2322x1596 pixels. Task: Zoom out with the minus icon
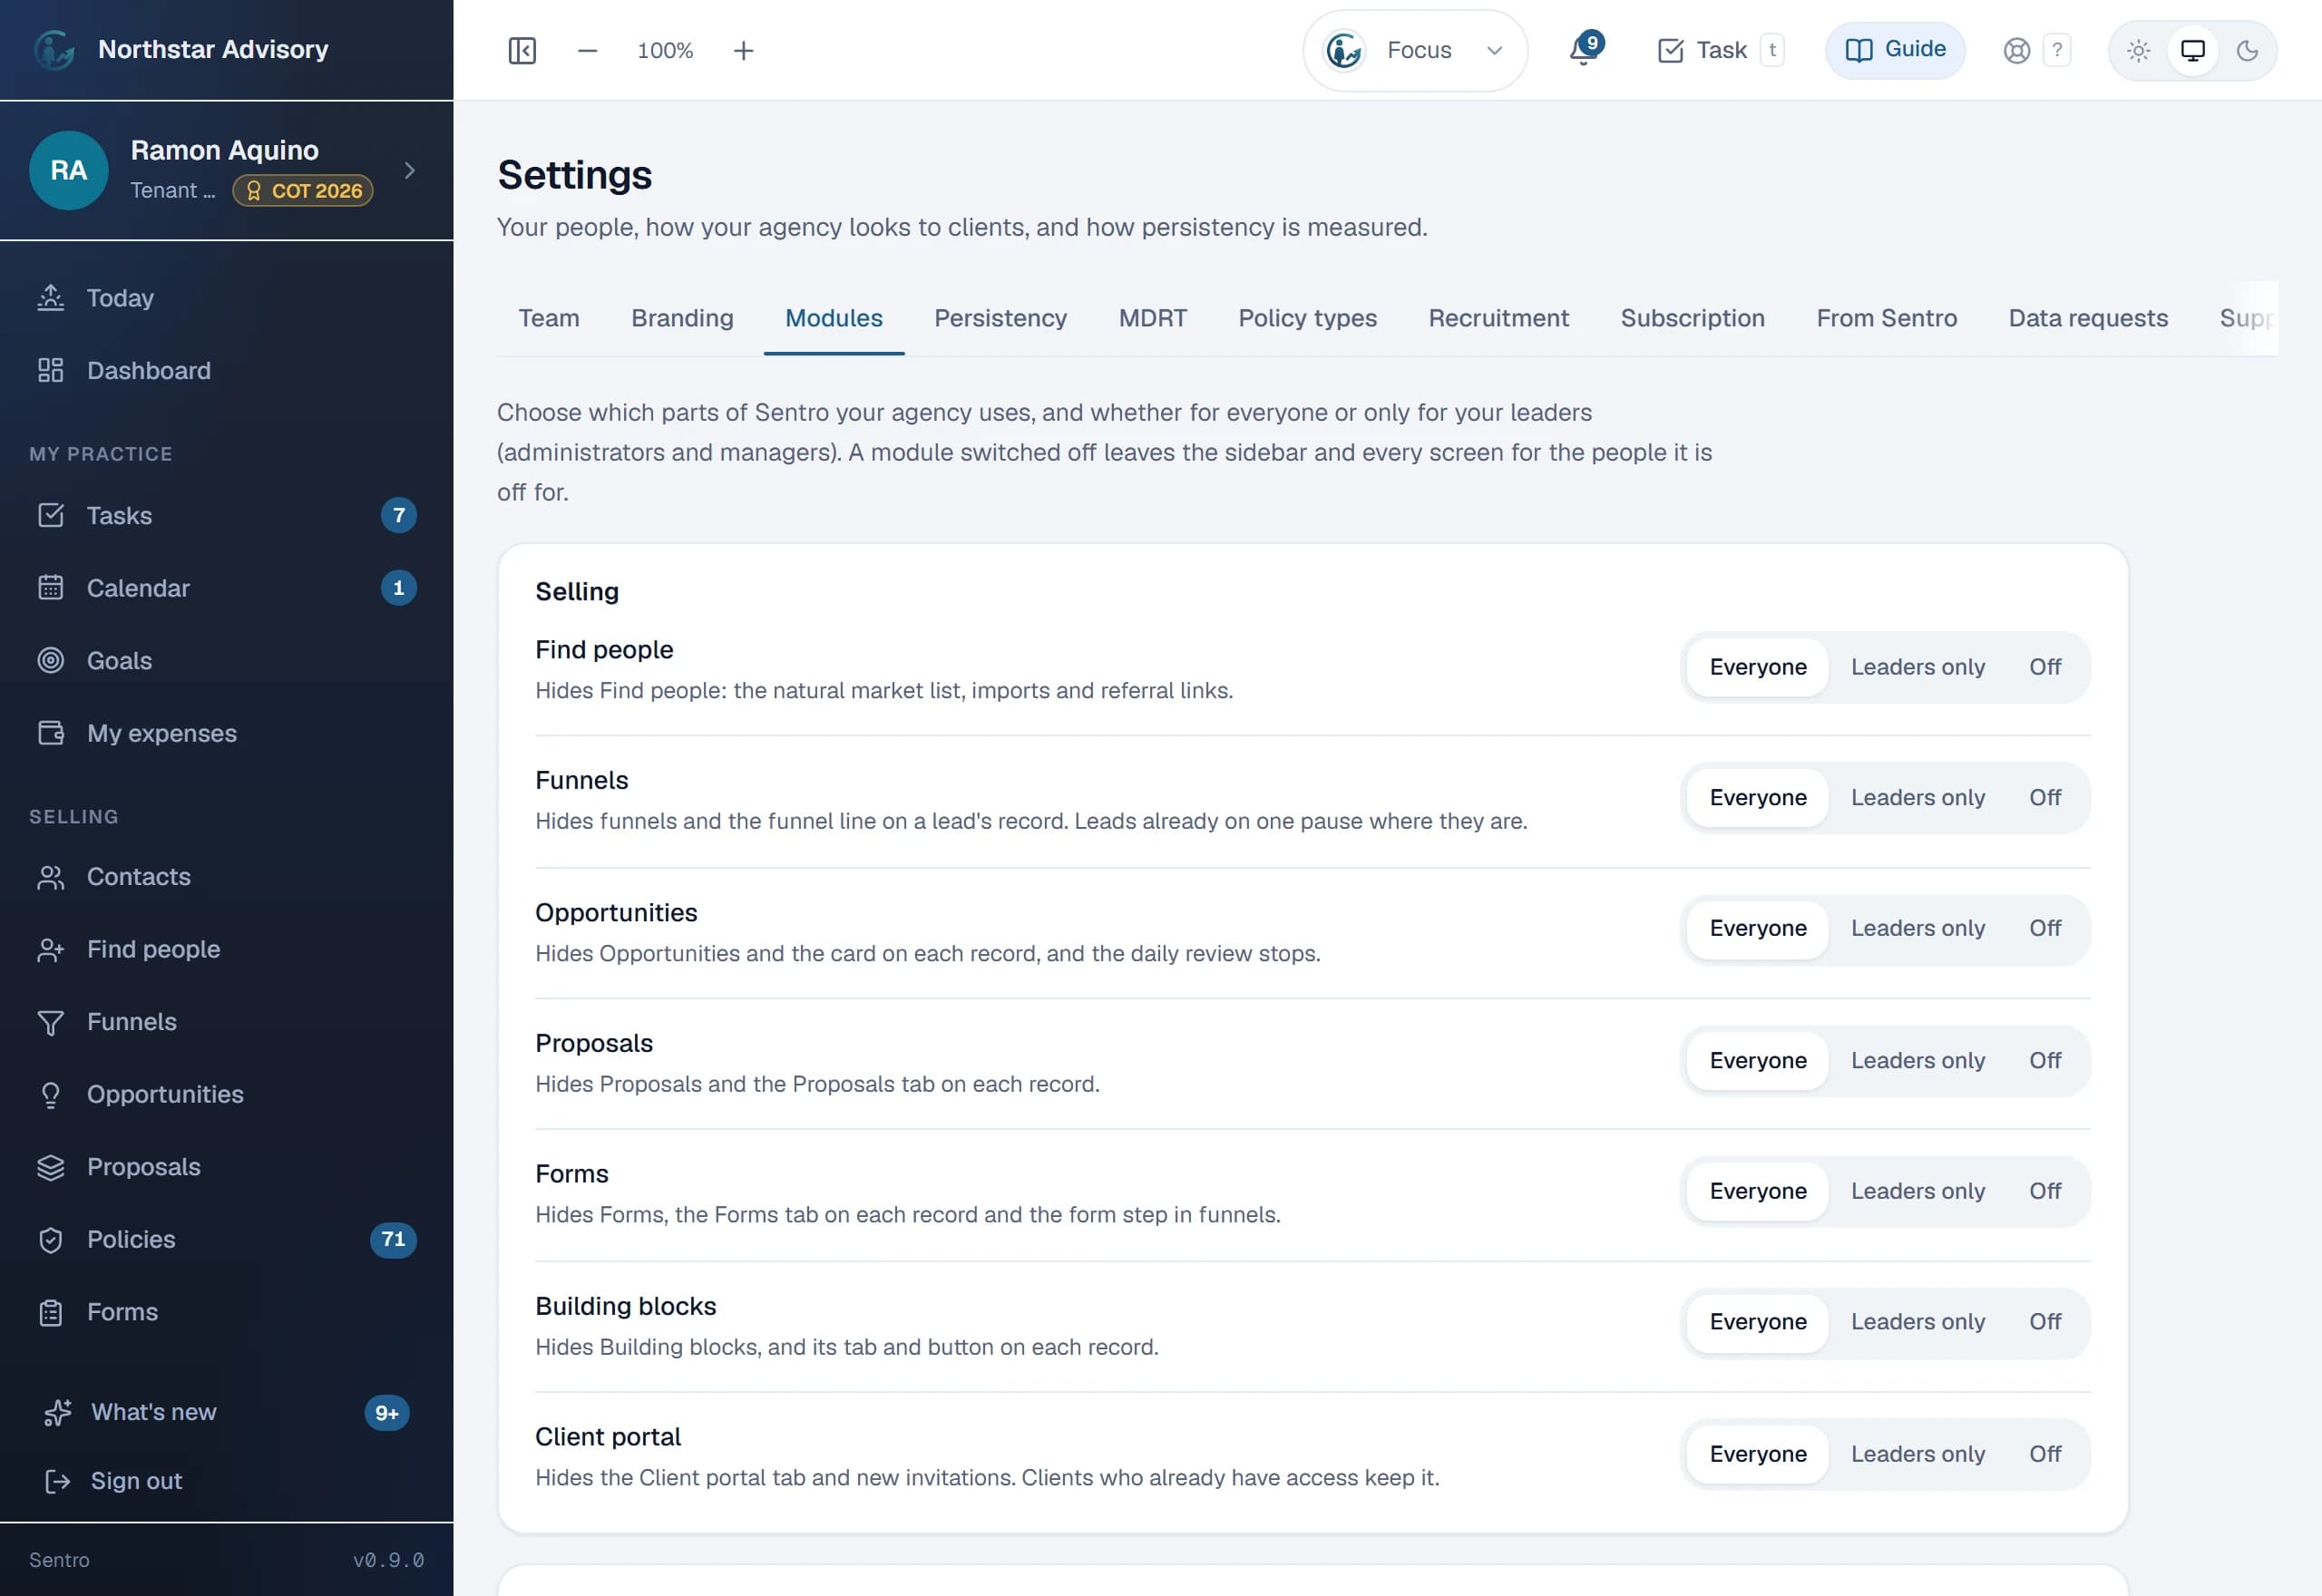tap(588, 50)
